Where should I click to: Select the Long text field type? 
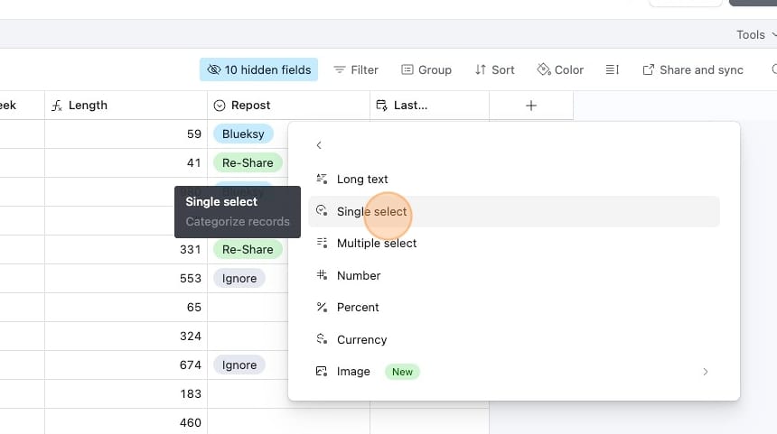coord(361,180)
